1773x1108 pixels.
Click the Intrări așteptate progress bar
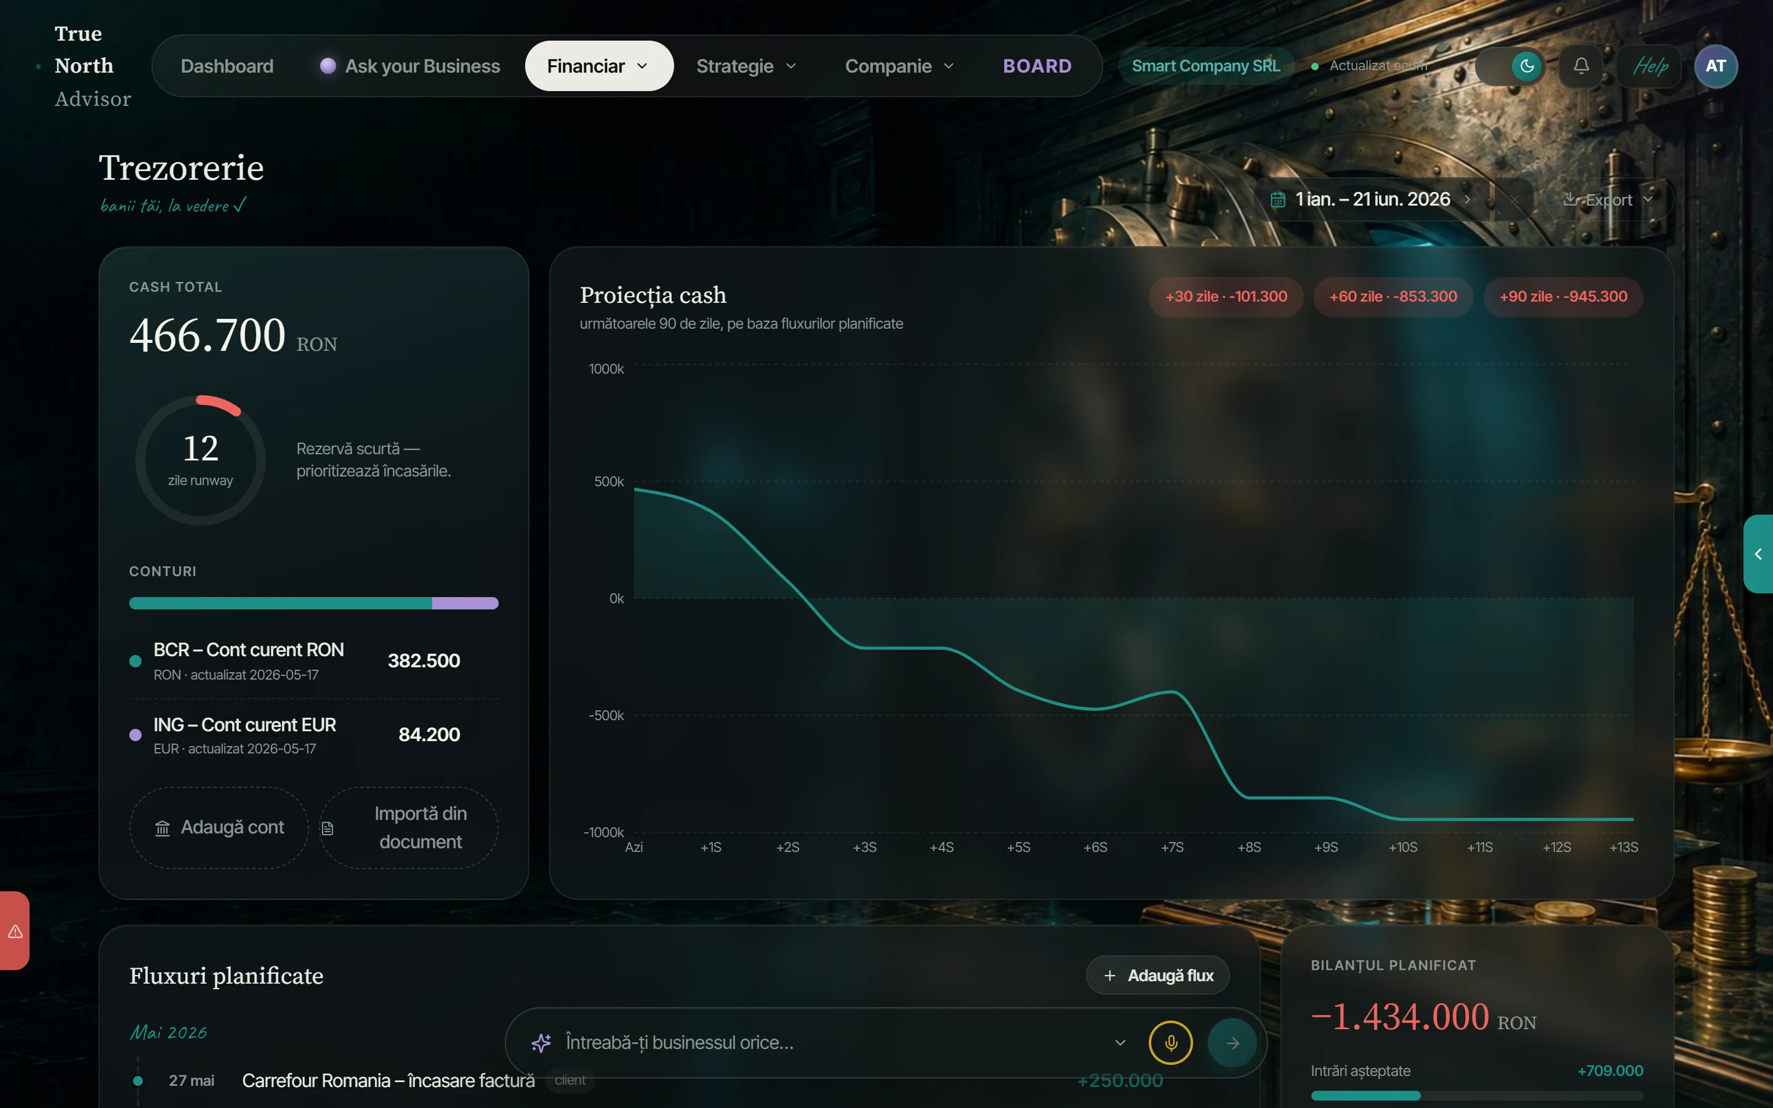click(x=1476, y=1096)
